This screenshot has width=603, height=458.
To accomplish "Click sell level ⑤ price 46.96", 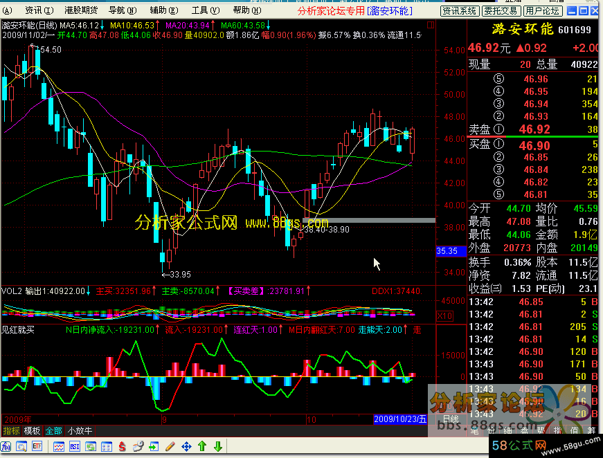I will click(536, 79).
